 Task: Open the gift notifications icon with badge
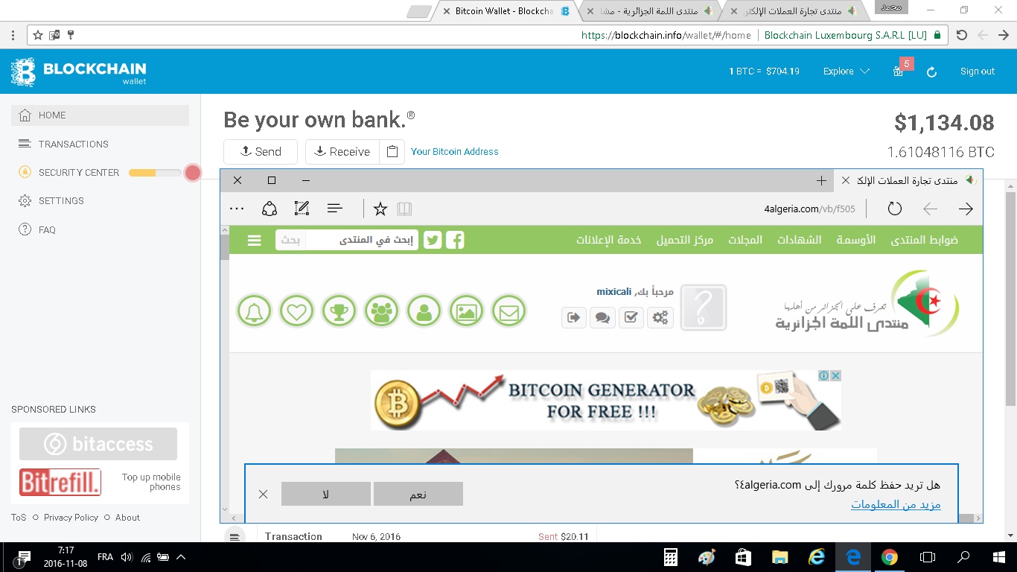click(899, 71)
